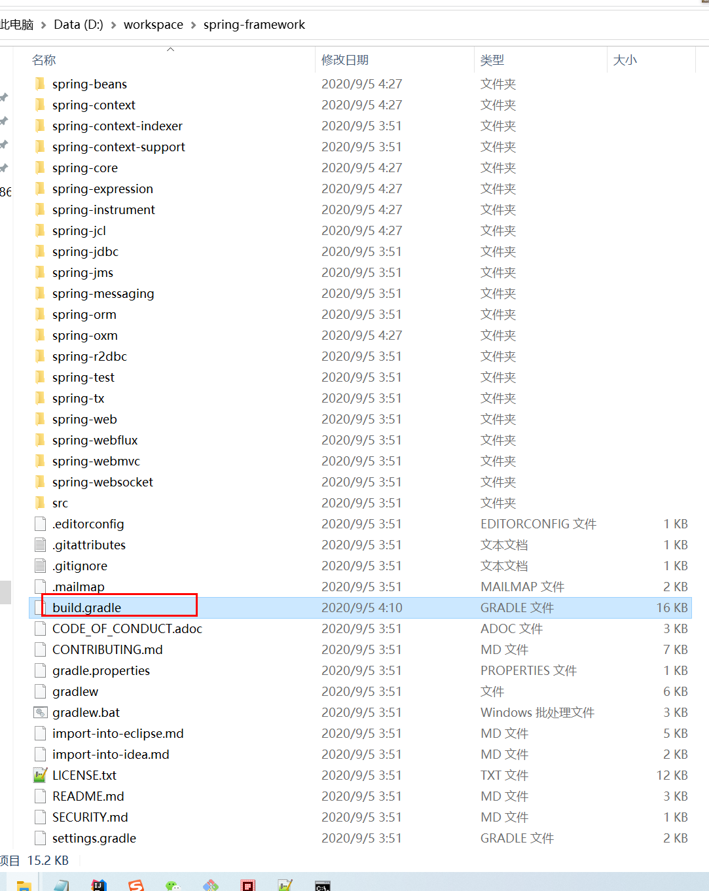Expand the chevron after workspace in the address bar
The image size is (709, 891).
coord(193,25)
